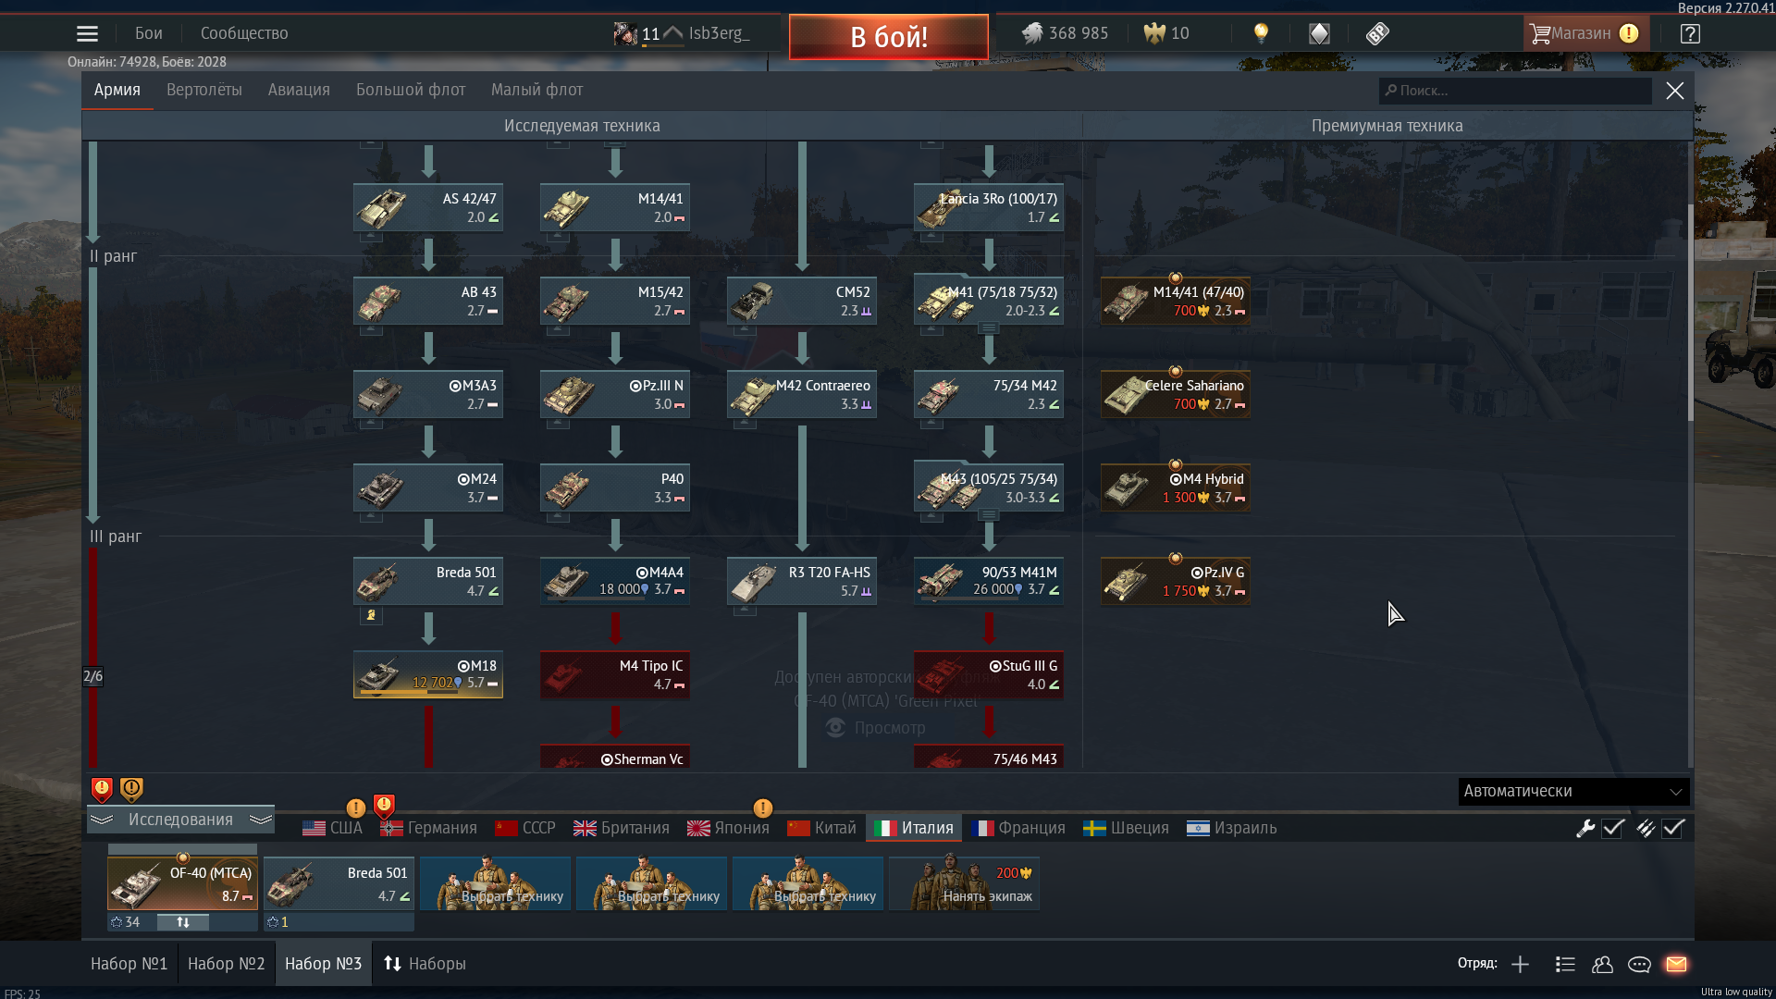This screenshot has width=1776, height=999.
Task: Open player profile lsb3erg_
Action: click(x=719, y=33)
